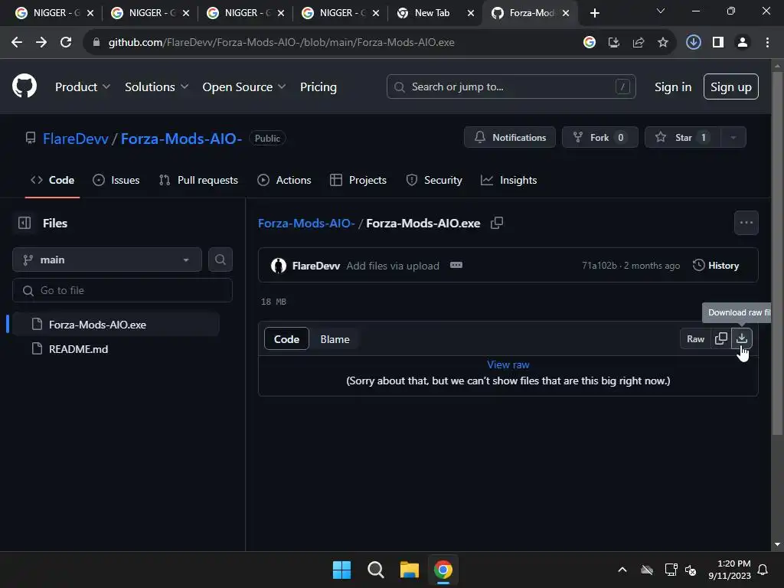
Task: Focus the Go to file field
Action: click(x=122, y=290)
